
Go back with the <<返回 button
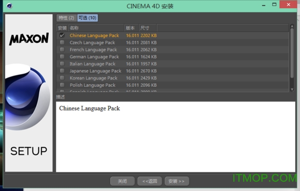tap(150, 181)
